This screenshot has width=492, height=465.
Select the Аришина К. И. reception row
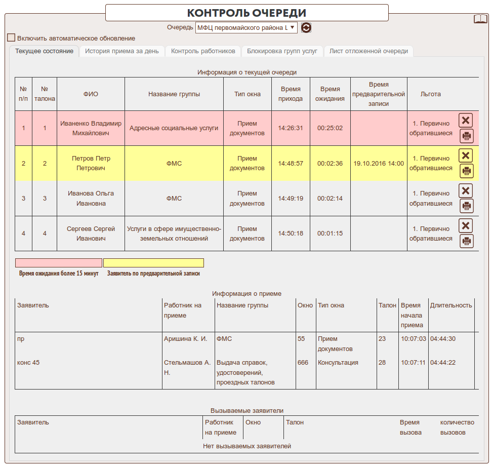185,339
